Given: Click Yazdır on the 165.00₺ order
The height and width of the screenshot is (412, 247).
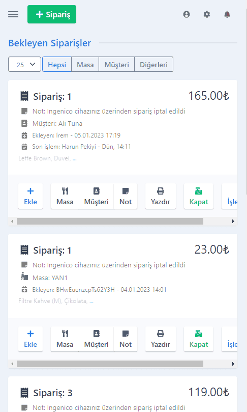Looking at the screenshot, I should tap(161, 196).
